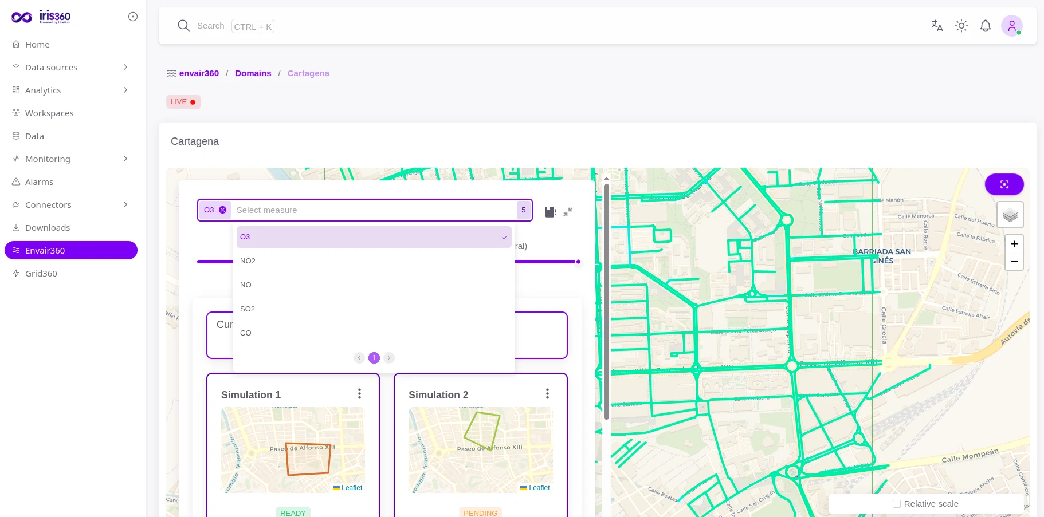
Task: Expand the Data sources menu
Action: click(x=70, y=67)
